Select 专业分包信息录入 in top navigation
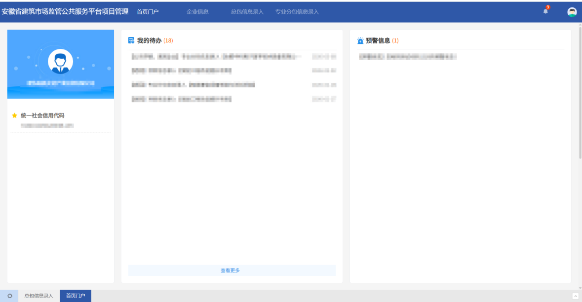582x302 pixels. [297, 12]
